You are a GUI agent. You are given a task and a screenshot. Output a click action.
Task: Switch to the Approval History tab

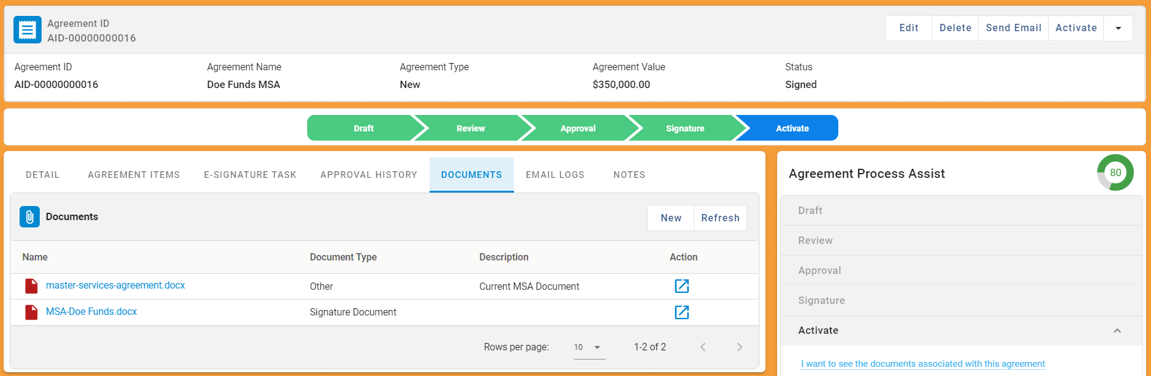click(368, 175)
